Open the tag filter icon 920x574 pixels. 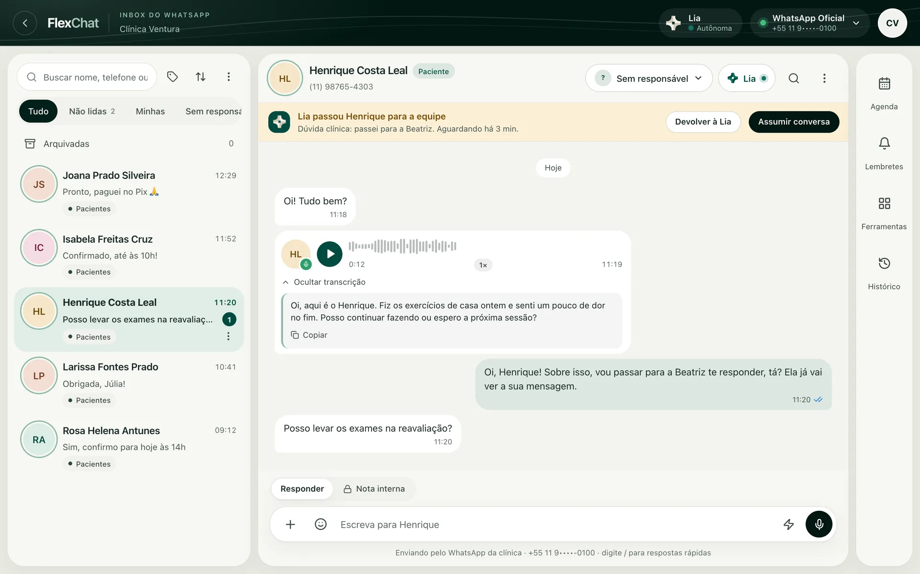(x=172, y=77)
